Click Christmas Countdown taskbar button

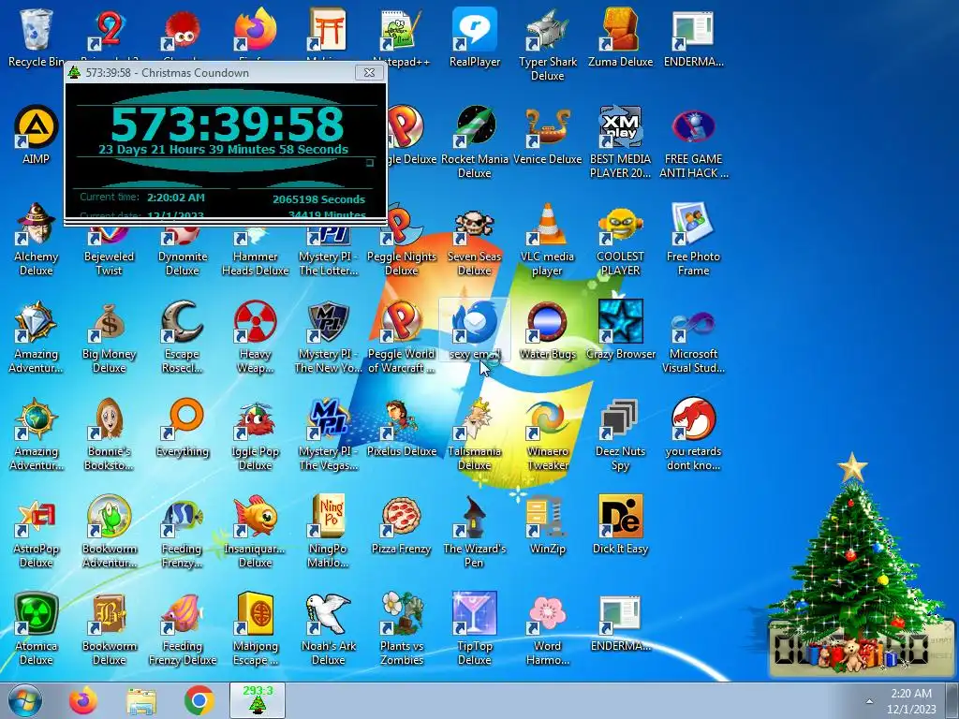[258, 700]
